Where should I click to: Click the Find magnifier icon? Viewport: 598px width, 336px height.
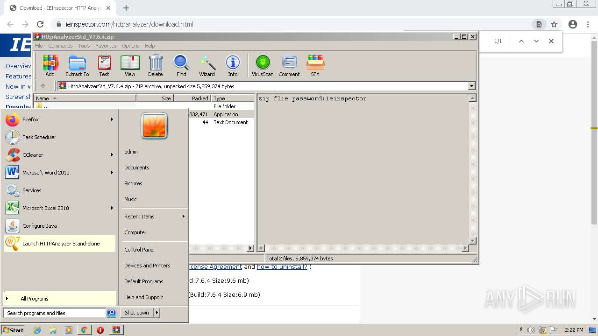181,65
